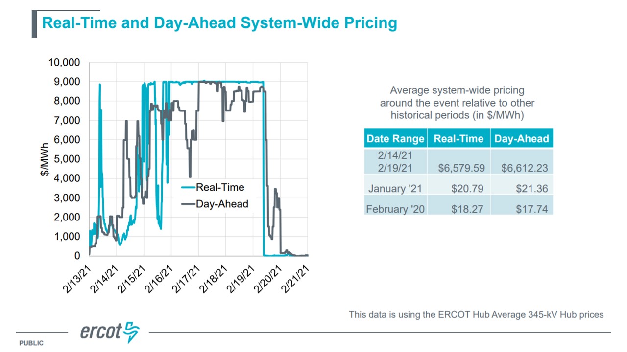Click the Real-Time column header in table
This screenshot has height=352, width=627.
click(x=458, y=139)
